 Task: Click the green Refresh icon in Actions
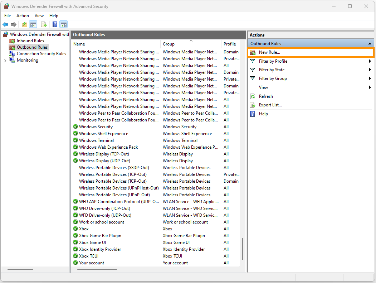coord(253,96)
